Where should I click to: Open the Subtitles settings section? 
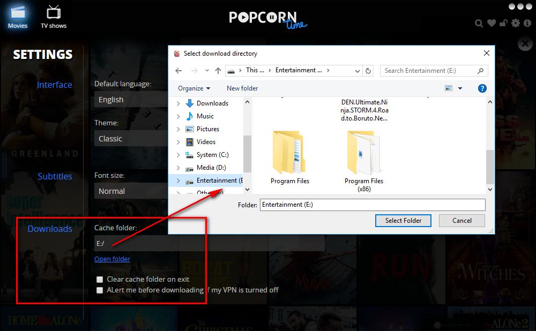pos(55,176)
